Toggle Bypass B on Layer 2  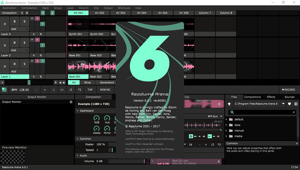[15, 43]
